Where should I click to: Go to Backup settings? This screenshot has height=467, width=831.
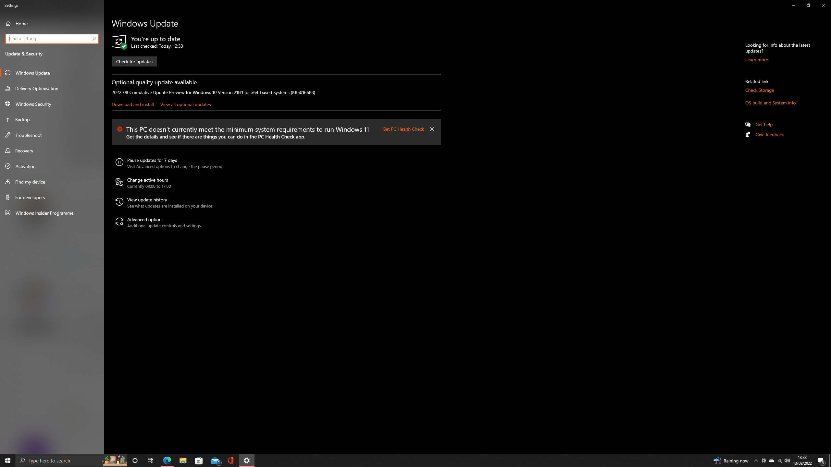tap(52, 119)
